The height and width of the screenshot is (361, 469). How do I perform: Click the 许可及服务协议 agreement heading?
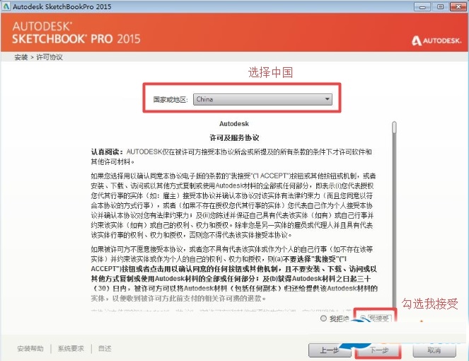[x=234, y=138]
